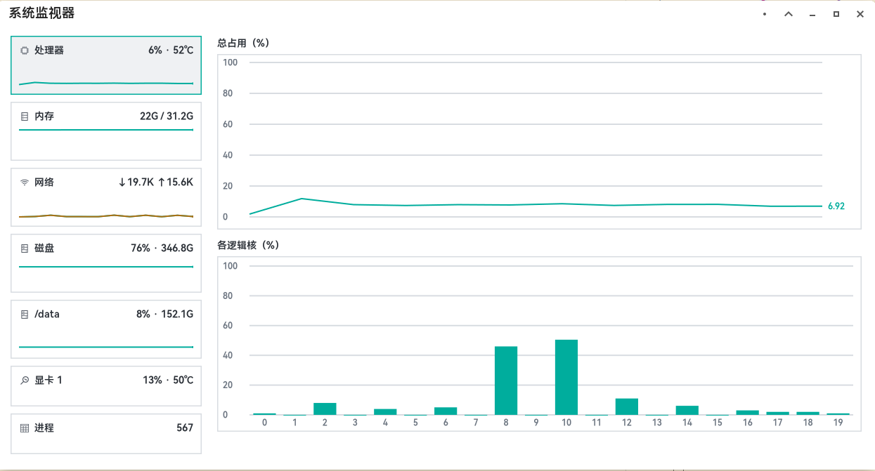
Task: Click the memory icon beside 内存
Action: coord(25,117)
